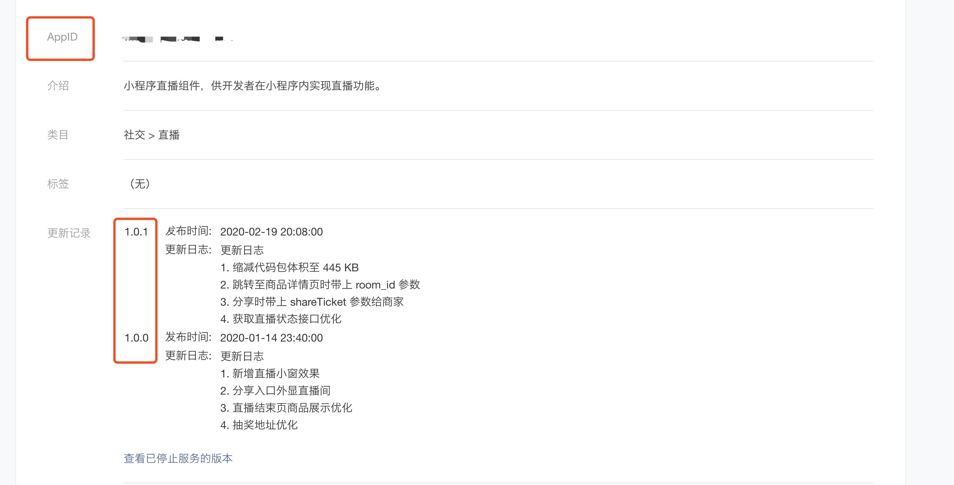
Task: Click the AppID label
Action: pyautogui.click(x=62, y=37)
